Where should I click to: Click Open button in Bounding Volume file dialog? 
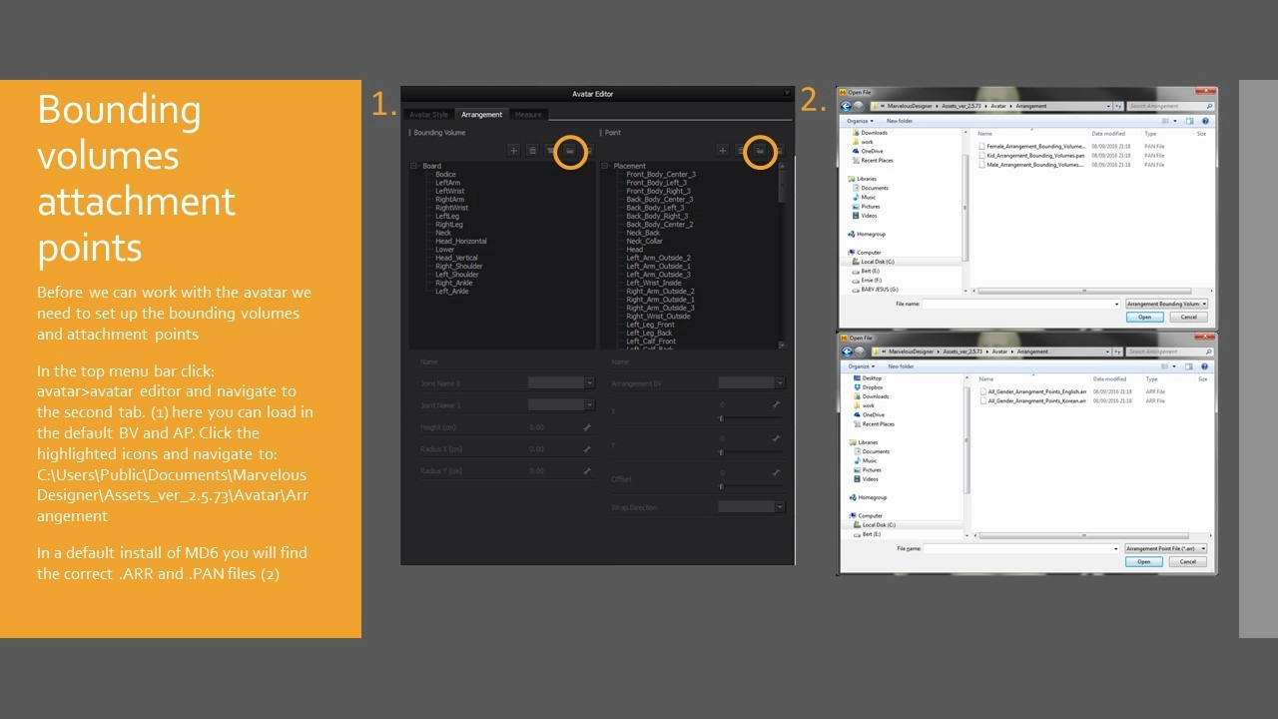click(1144, 317)
